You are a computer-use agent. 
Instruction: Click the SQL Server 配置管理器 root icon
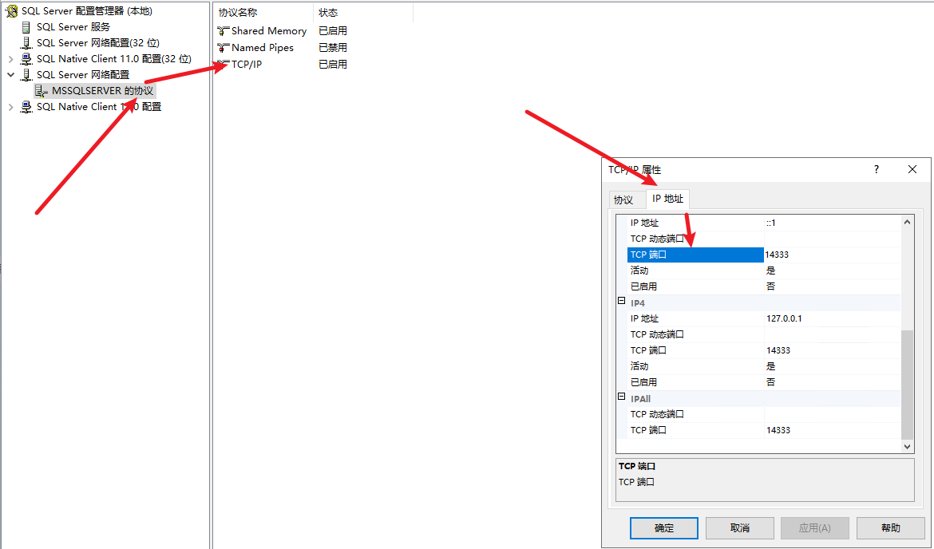[x=12, y=11]
